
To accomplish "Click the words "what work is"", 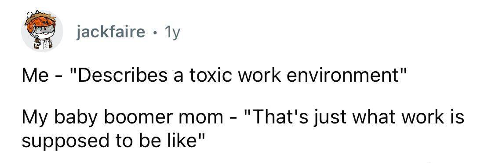I will [407, 117].
